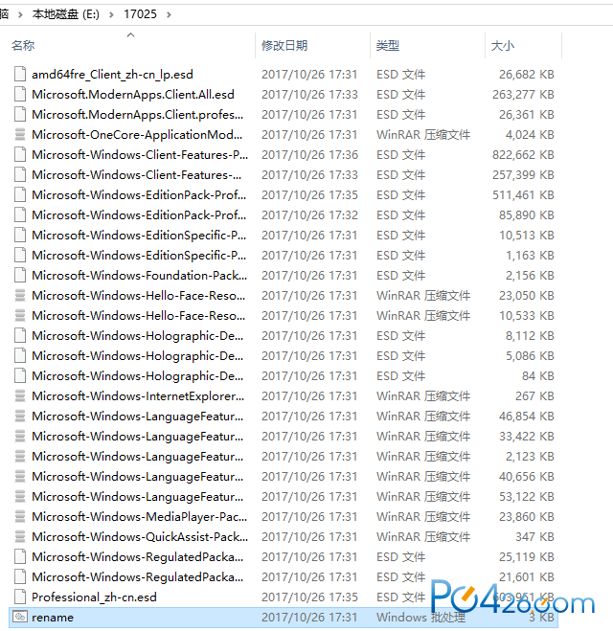Select Microsoft-OneCore-ApplicationMod... file name
Viewport: 613px width, 631px height.
point(137,134)
